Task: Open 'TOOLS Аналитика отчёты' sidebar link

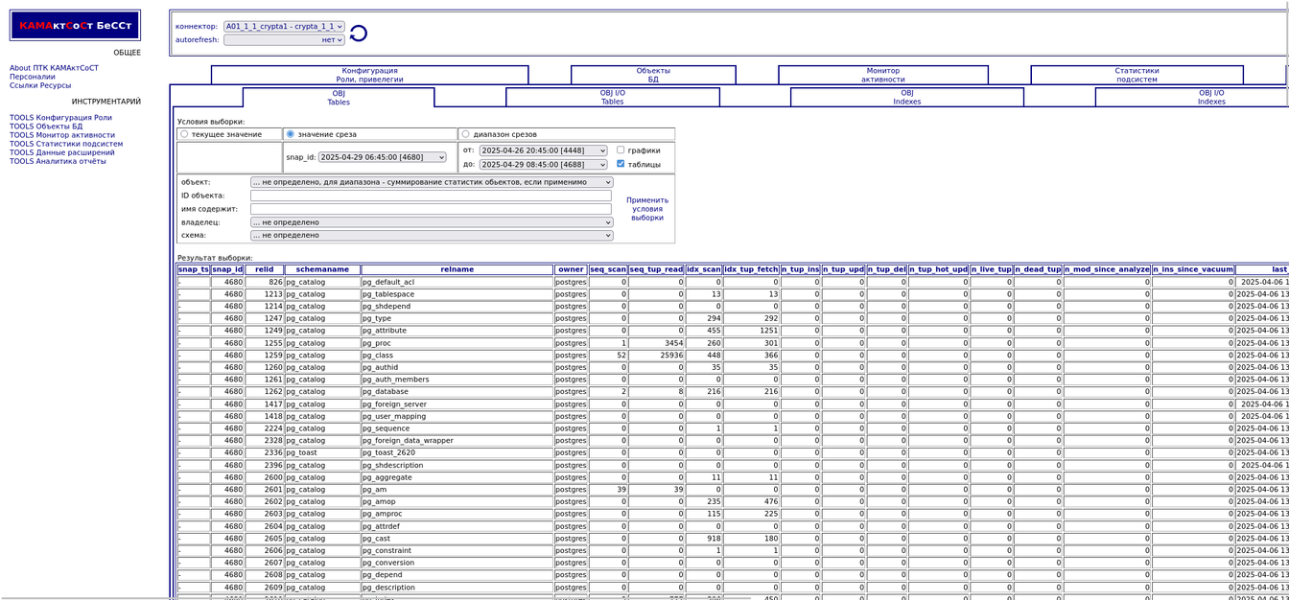Action: point(58,161)
